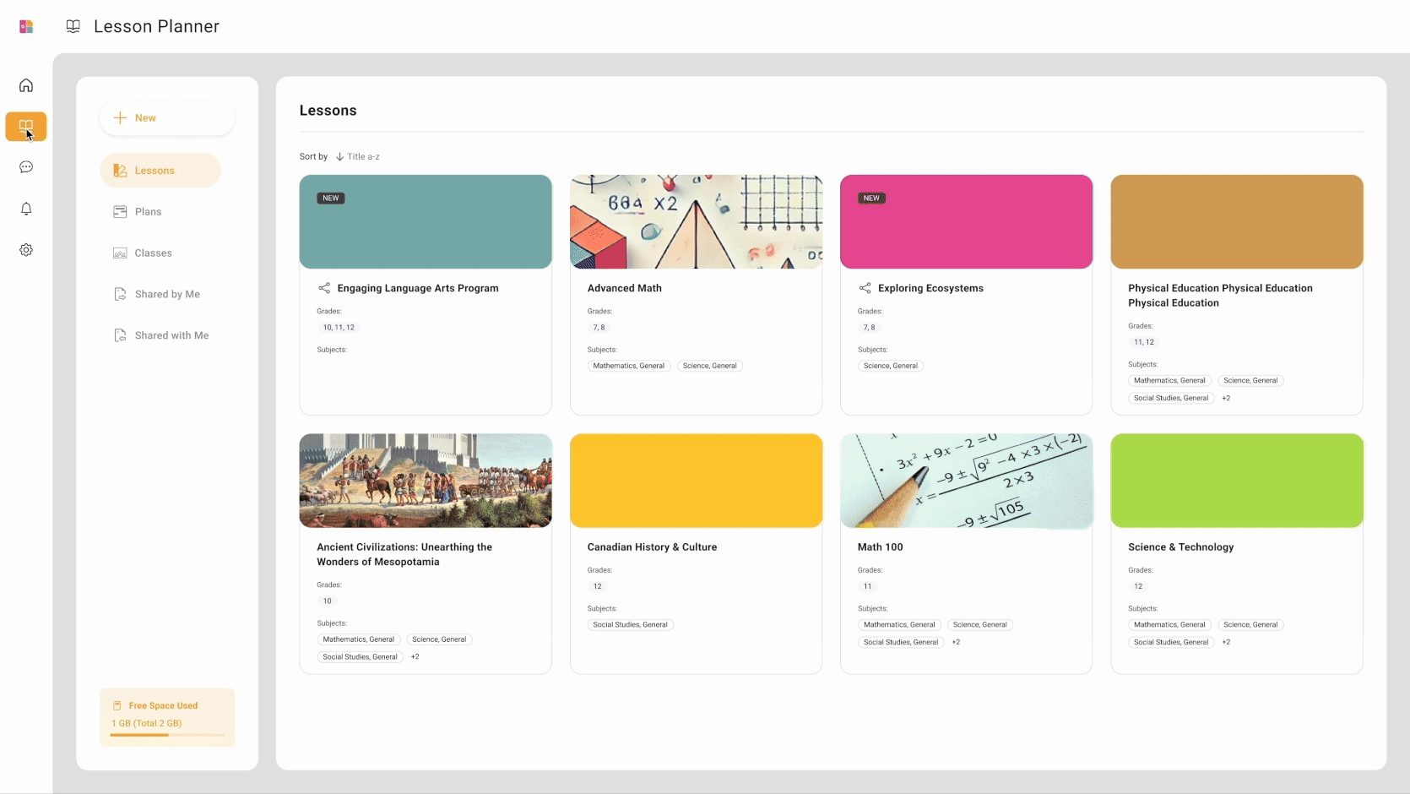
Task: Open the Science & Technology lesson title
Action: coord(1180,547)
